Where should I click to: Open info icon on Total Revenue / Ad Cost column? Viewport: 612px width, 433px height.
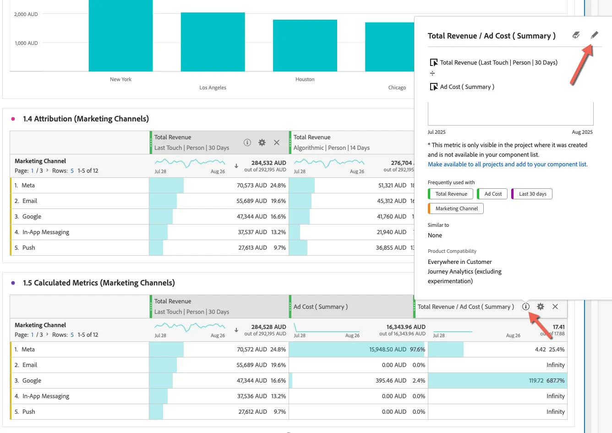point(526,307)
